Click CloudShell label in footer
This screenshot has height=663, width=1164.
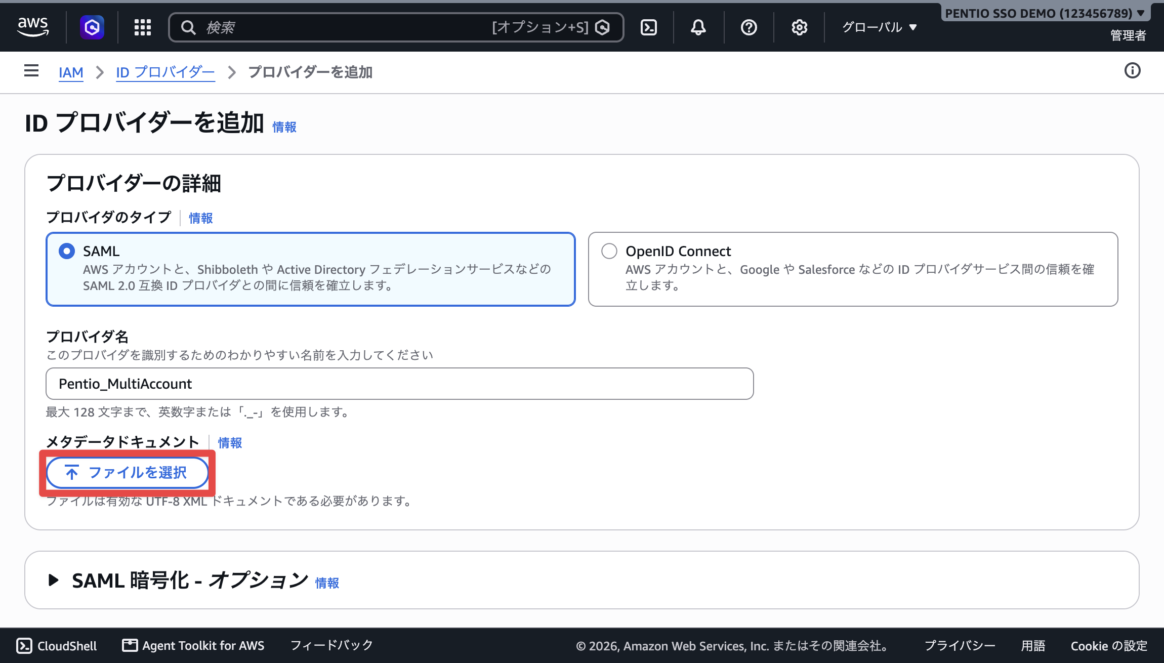click(67, 646)
